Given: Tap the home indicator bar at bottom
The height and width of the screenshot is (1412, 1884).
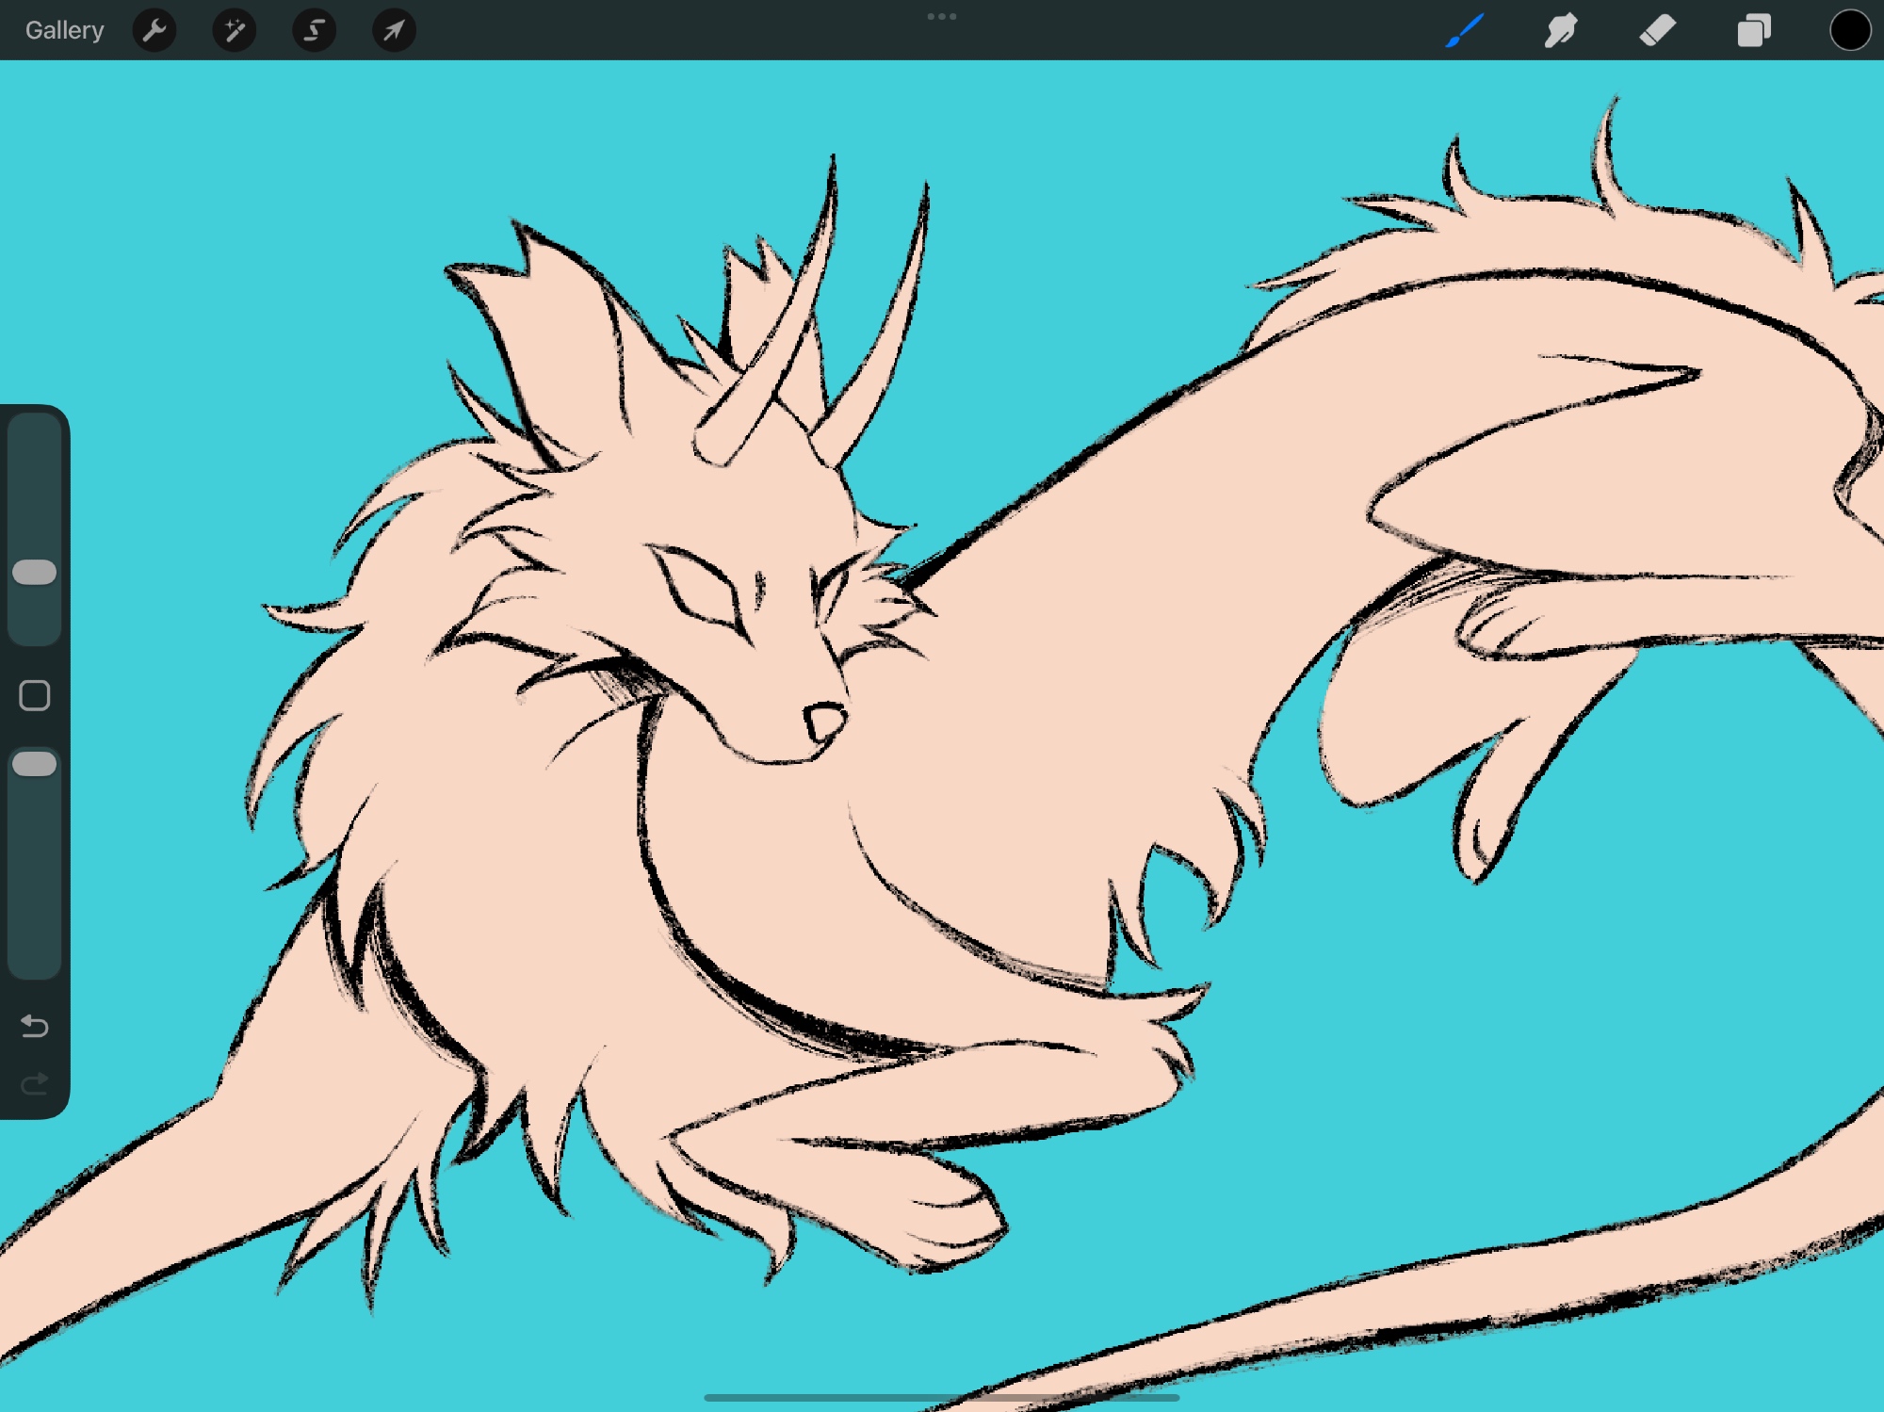Looking at the screenshot, I should pyautogui.click(x=941, y=1397).
